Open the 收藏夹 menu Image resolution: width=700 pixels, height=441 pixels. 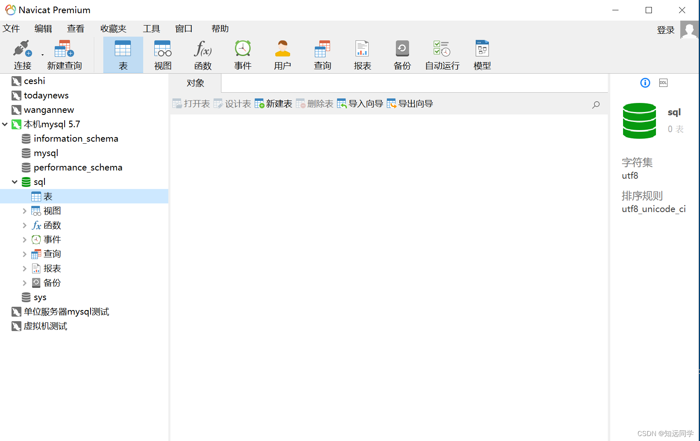[113, 28]
